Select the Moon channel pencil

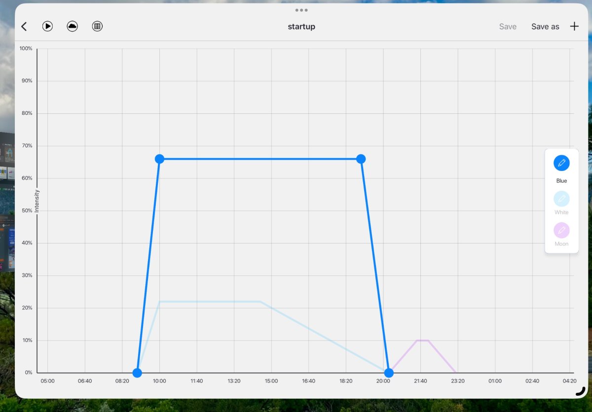click(x=561, y=230)
